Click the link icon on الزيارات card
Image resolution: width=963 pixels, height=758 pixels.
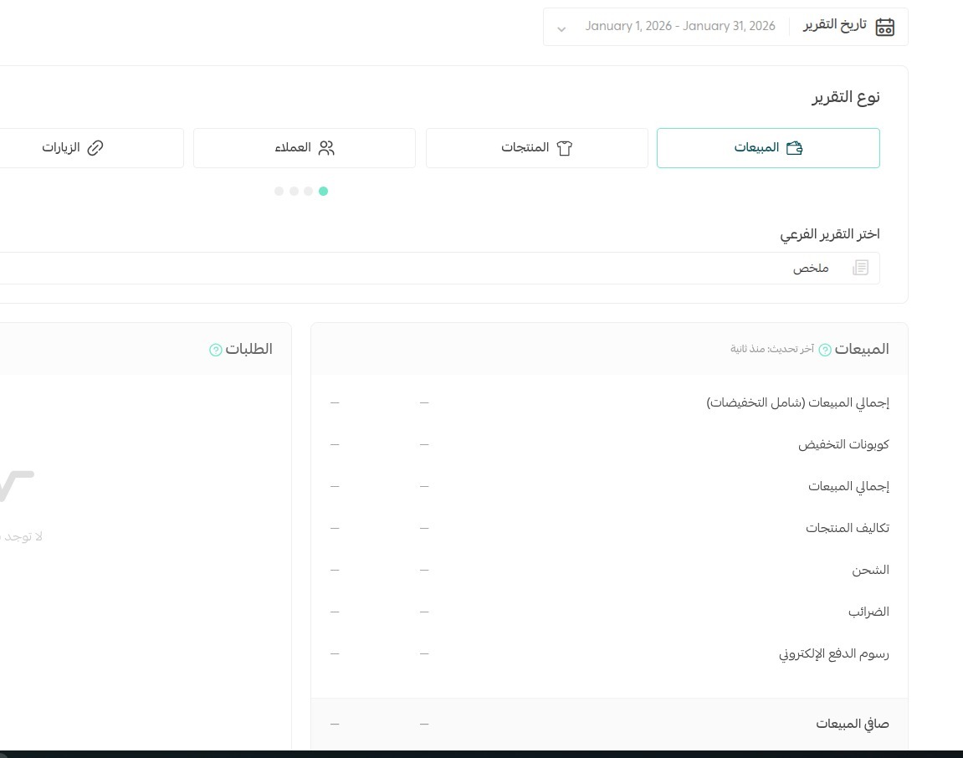(x=95, y=147)
